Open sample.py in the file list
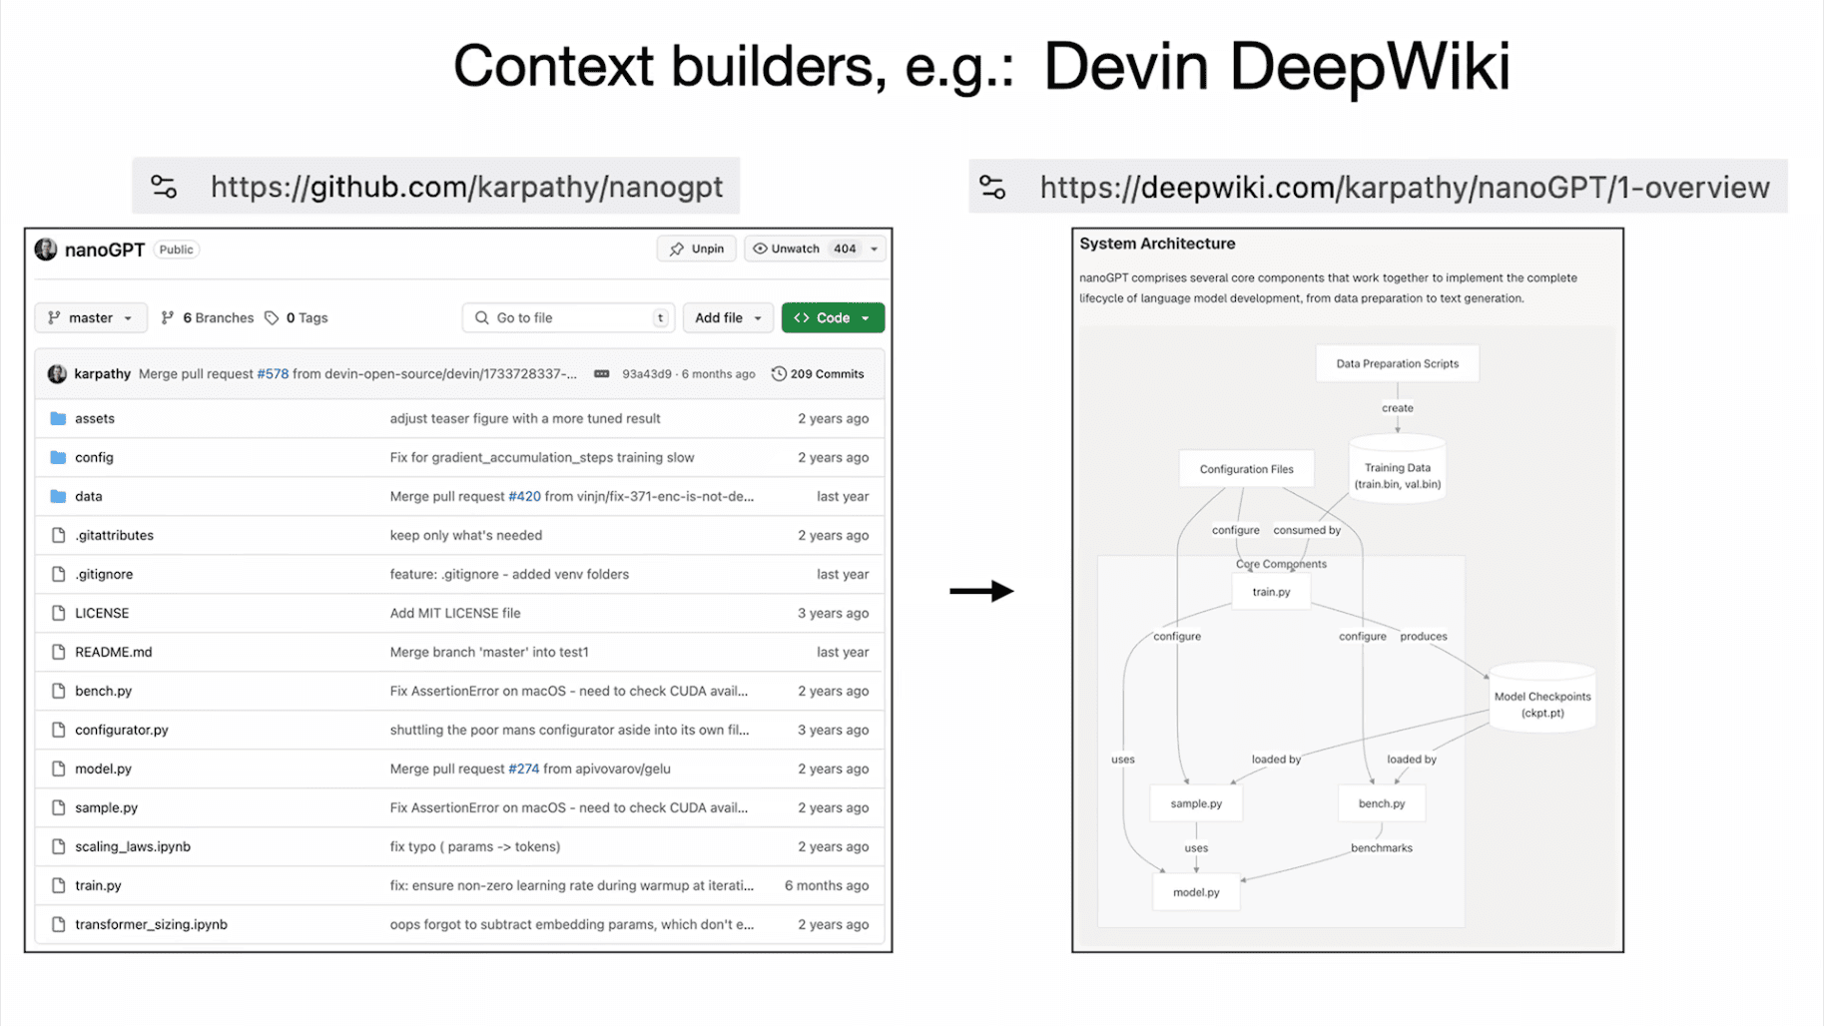1824x1026 pixels. pos(107,807)
